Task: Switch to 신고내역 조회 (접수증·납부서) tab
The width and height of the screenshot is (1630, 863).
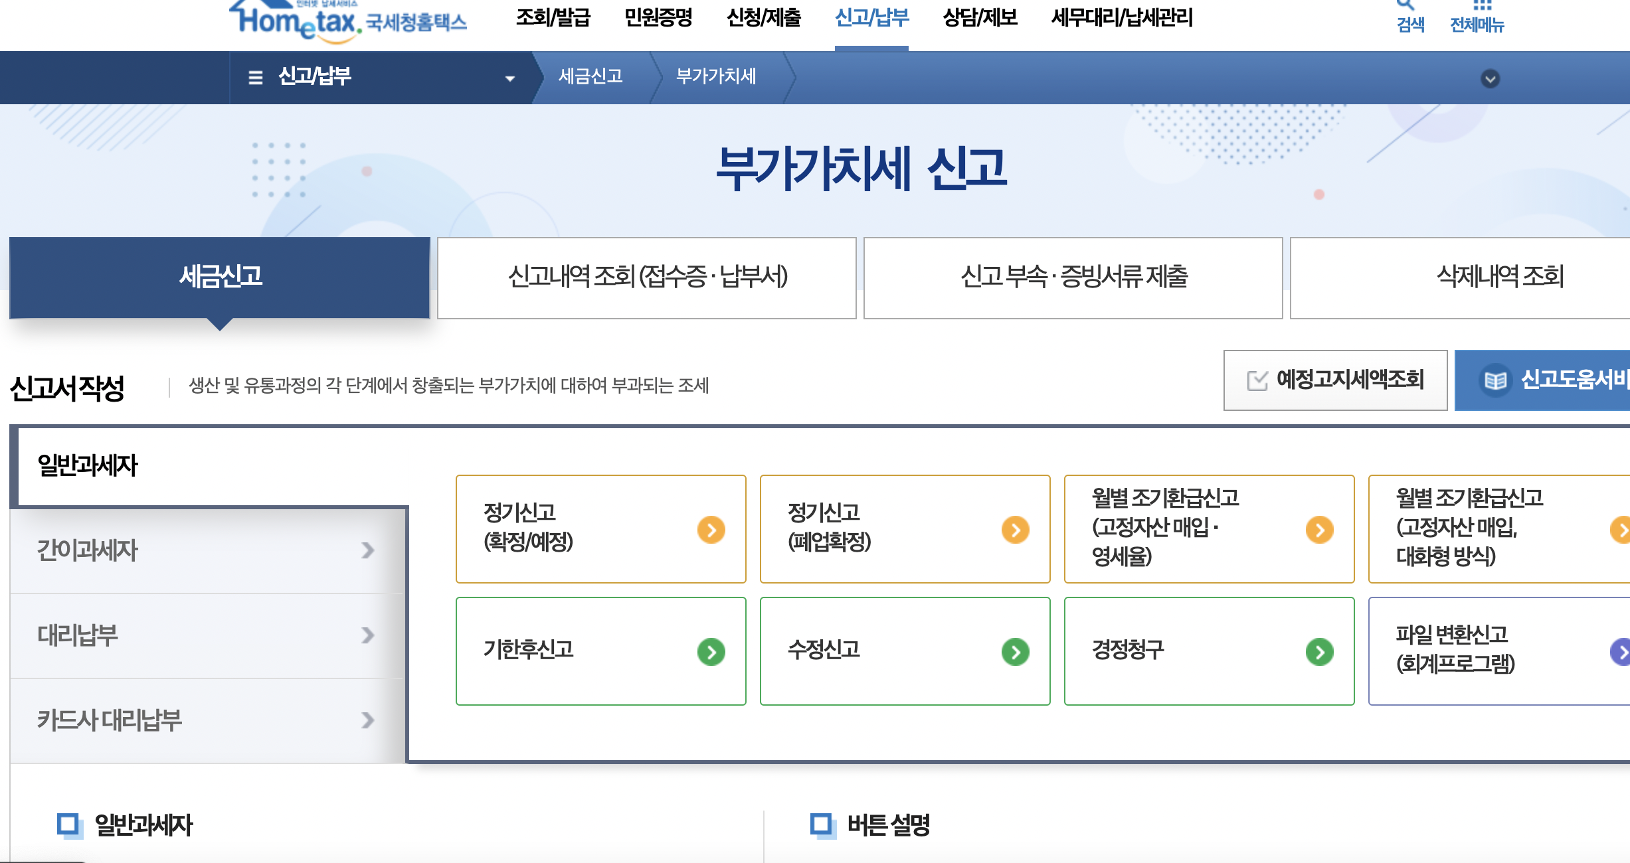Action: [x=647, y=277]
